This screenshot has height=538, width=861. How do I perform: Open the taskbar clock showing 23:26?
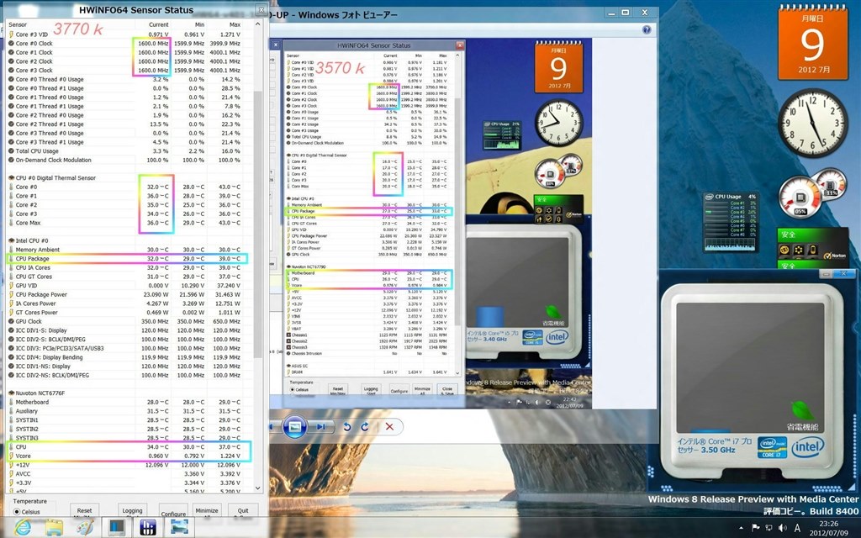coord(828,528)
